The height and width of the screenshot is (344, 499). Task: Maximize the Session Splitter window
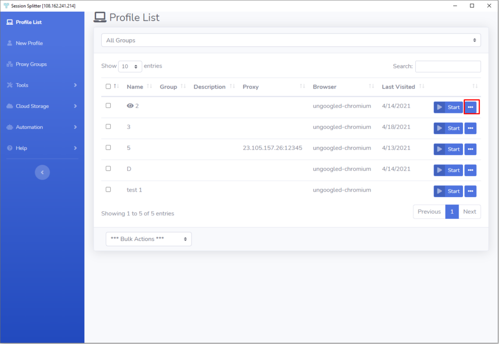point(472,6)
